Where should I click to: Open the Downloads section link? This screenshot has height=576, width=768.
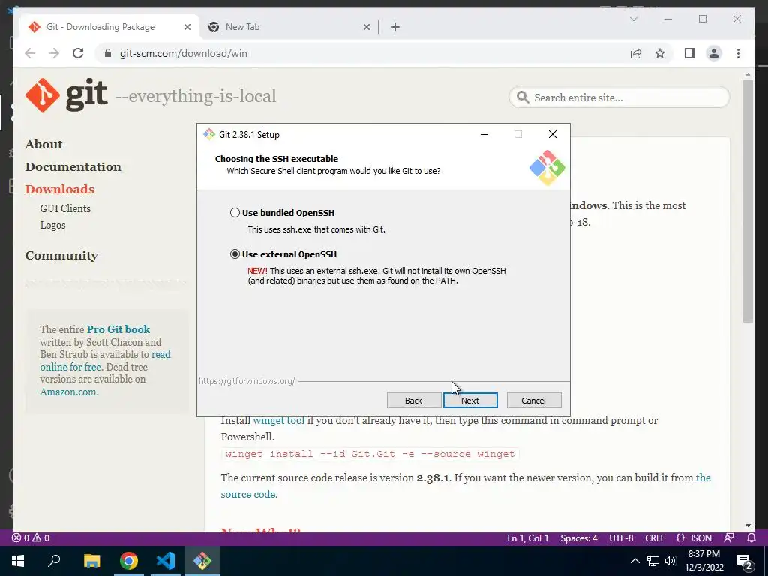click(60, 190)
